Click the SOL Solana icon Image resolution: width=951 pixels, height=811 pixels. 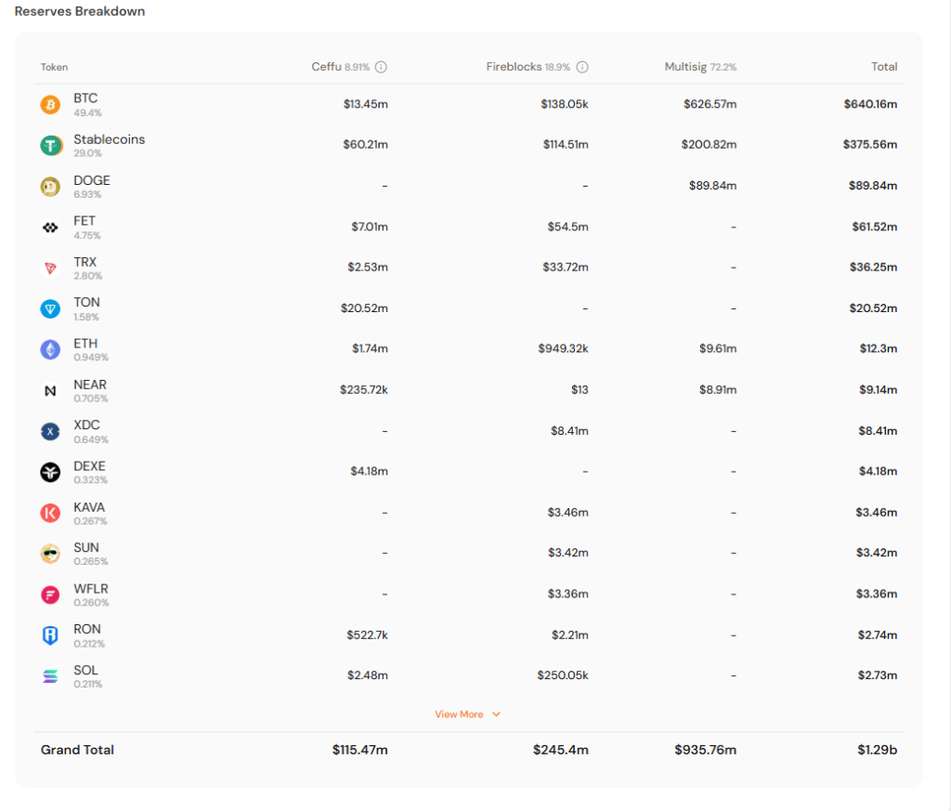(x=50, y=676)
